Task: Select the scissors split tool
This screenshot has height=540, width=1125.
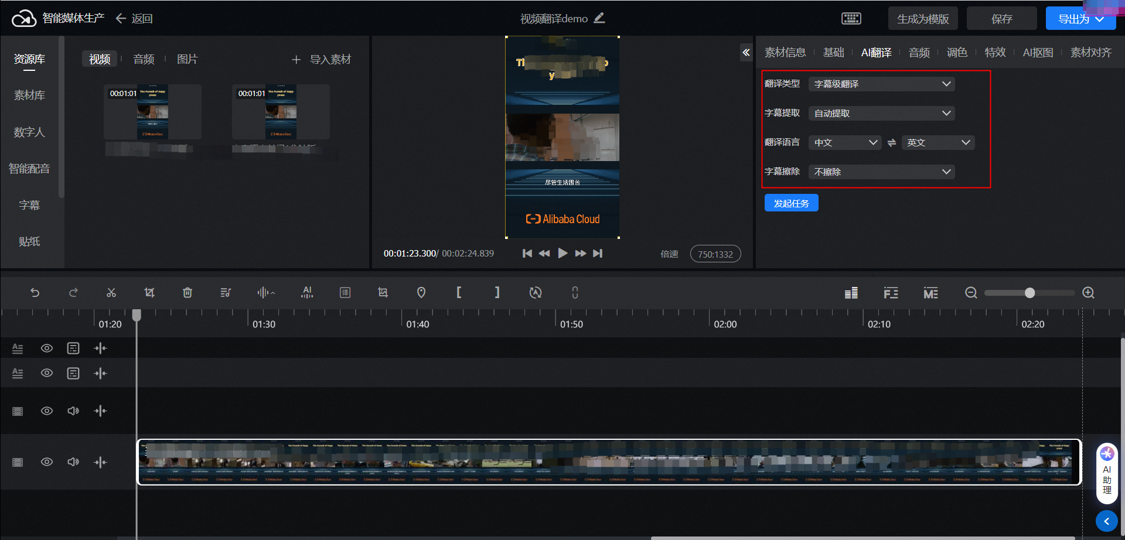Action: point(111,292)
